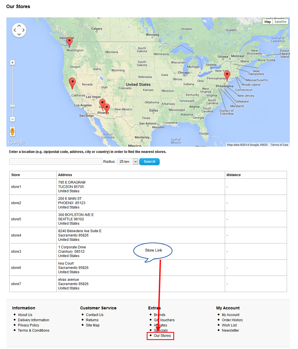Open Privacy Policy link
This screenshot has height=349, width=298.
click(28, 325)
